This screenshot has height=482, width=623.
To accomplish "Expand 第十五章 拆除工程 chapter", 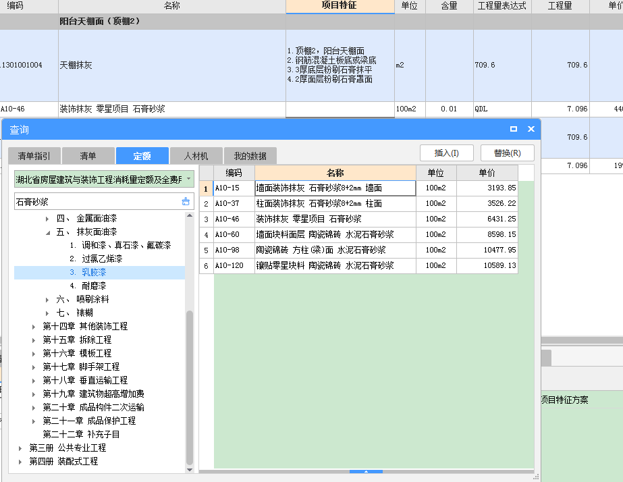I will (34, 340).
